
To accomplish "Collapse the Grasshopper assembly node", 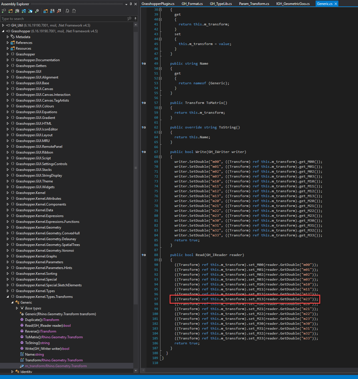I will pyautogui.click(x=3, y=31).
